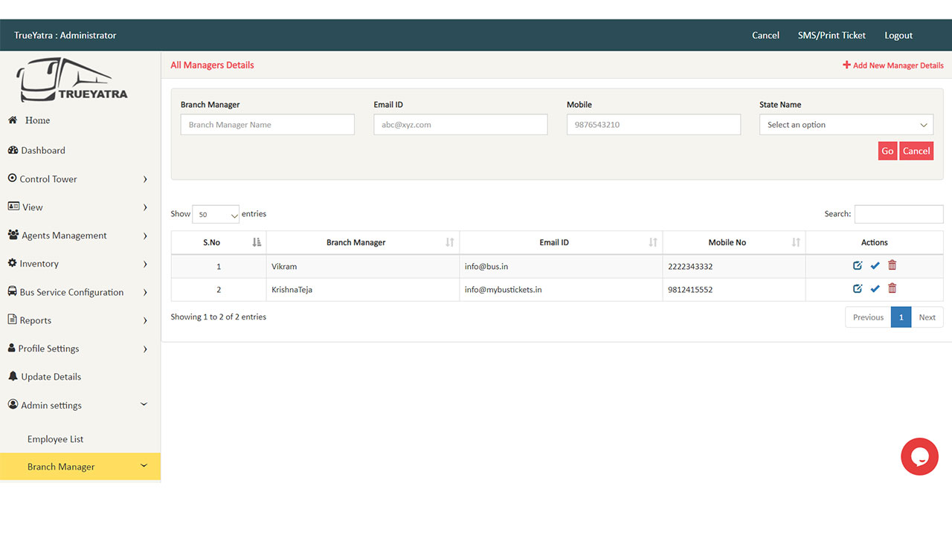Screen dimensions: 952x535
Task: Click the delete trash icon for Vikram
Action: [x=892, y=265]
